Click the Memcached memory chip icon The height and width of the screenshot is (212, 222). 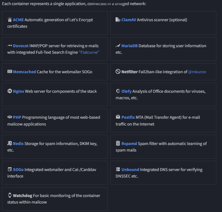click(x=10, y=72)
